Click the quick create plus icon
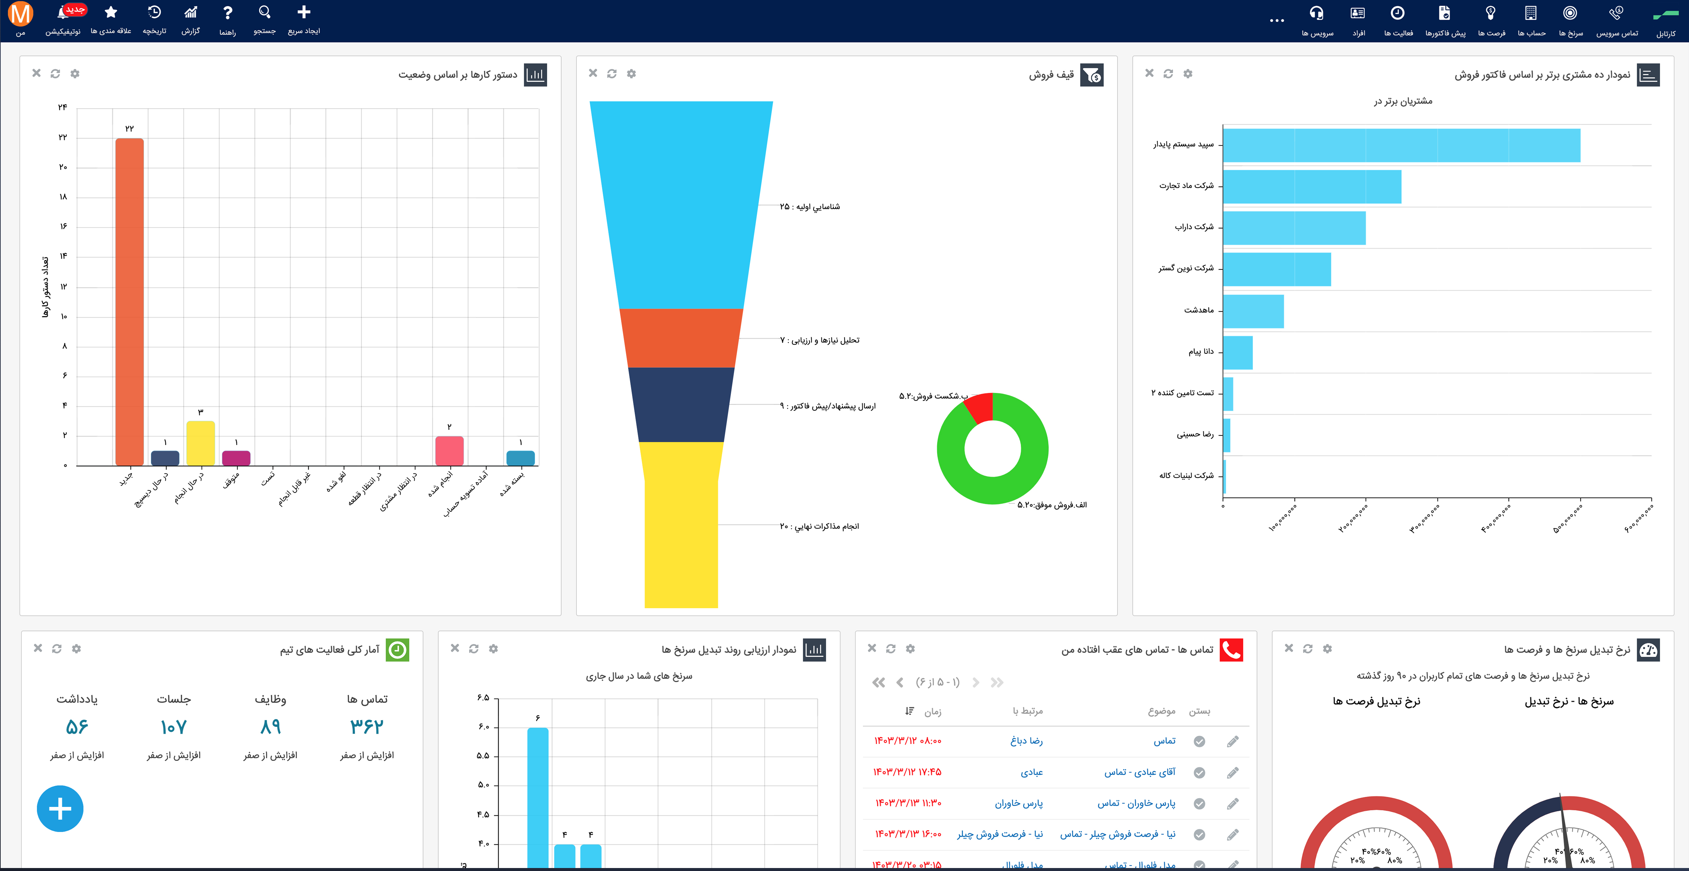 [x=303, y=13]
